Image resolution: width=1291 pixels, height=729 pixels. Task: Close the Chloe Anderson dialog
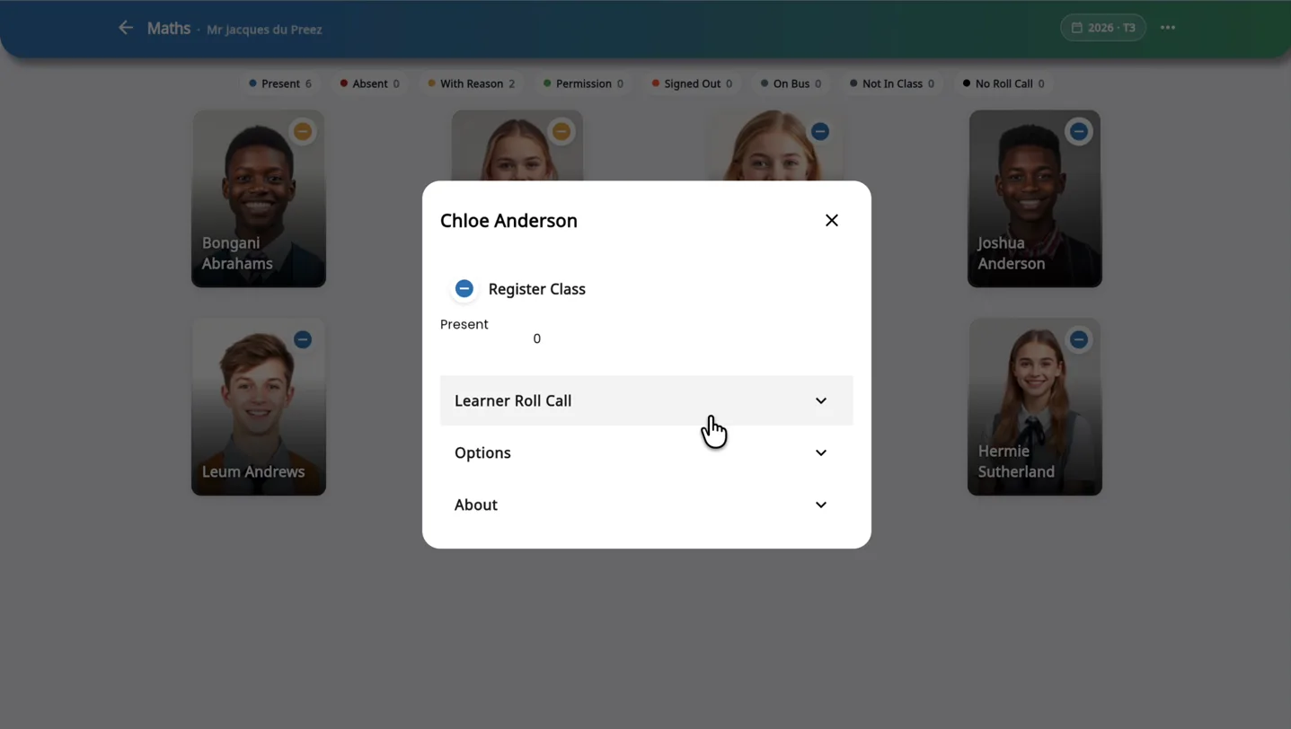pyautogui.click(x=831, y=220)
